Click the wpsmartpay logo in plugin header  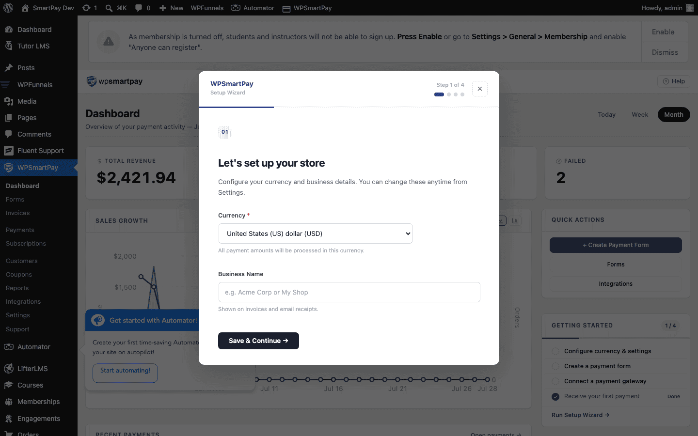(114, 81)
